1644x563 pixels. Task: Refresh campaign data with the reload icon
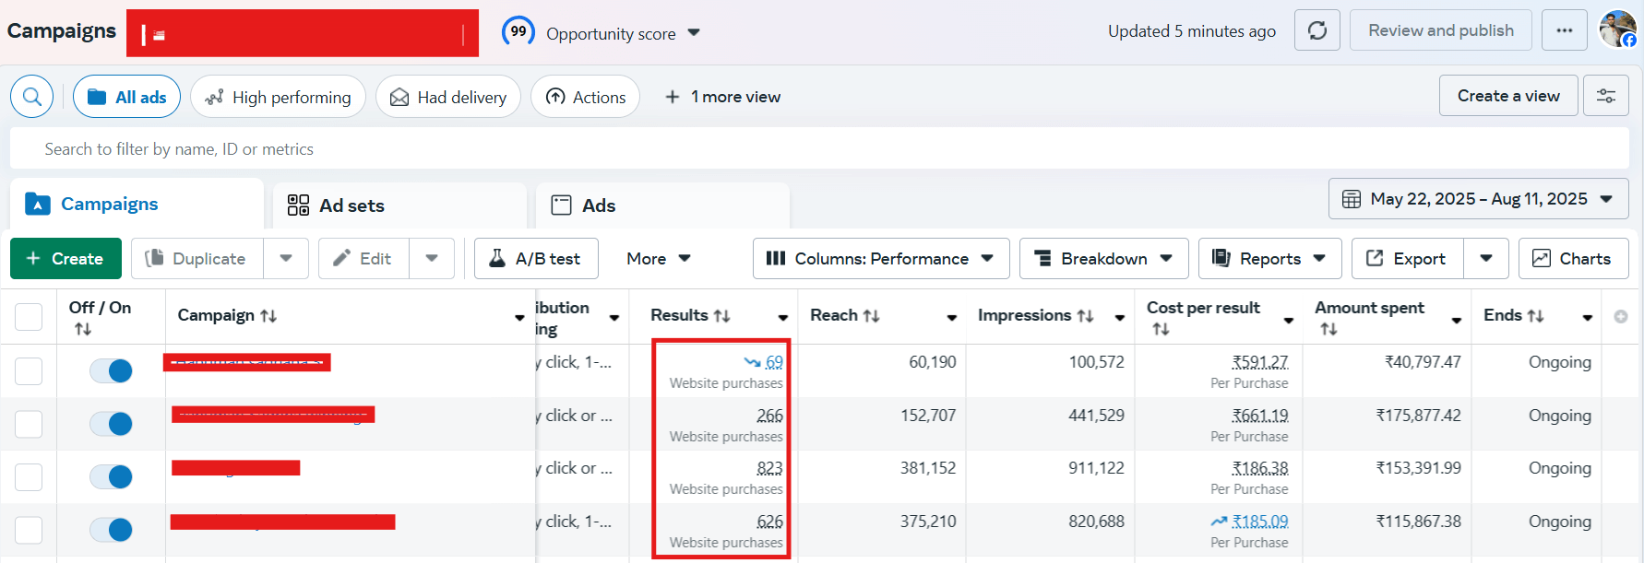[1317, 30]
